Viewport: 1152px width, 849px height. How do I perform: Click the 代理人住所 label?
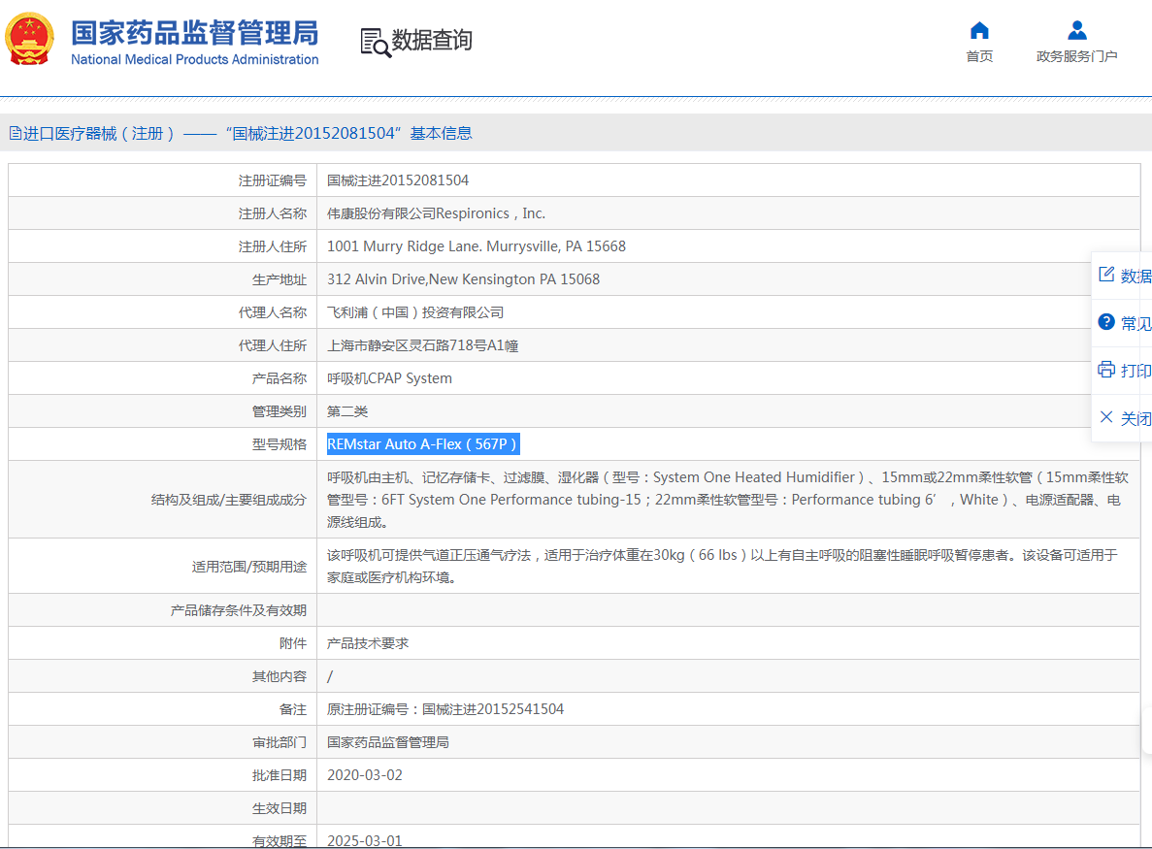coord(272,345)
